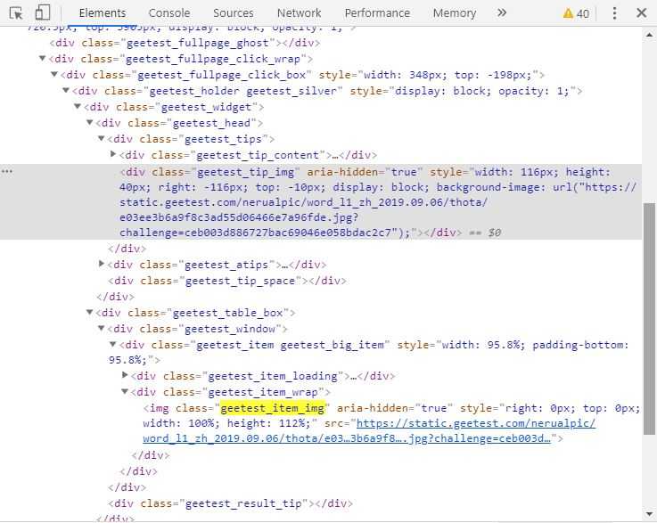Screen dimensions: 657x523
Task: Collapse the geetest_table_box node
Action: pyautogui.click(x=89, y=312)
